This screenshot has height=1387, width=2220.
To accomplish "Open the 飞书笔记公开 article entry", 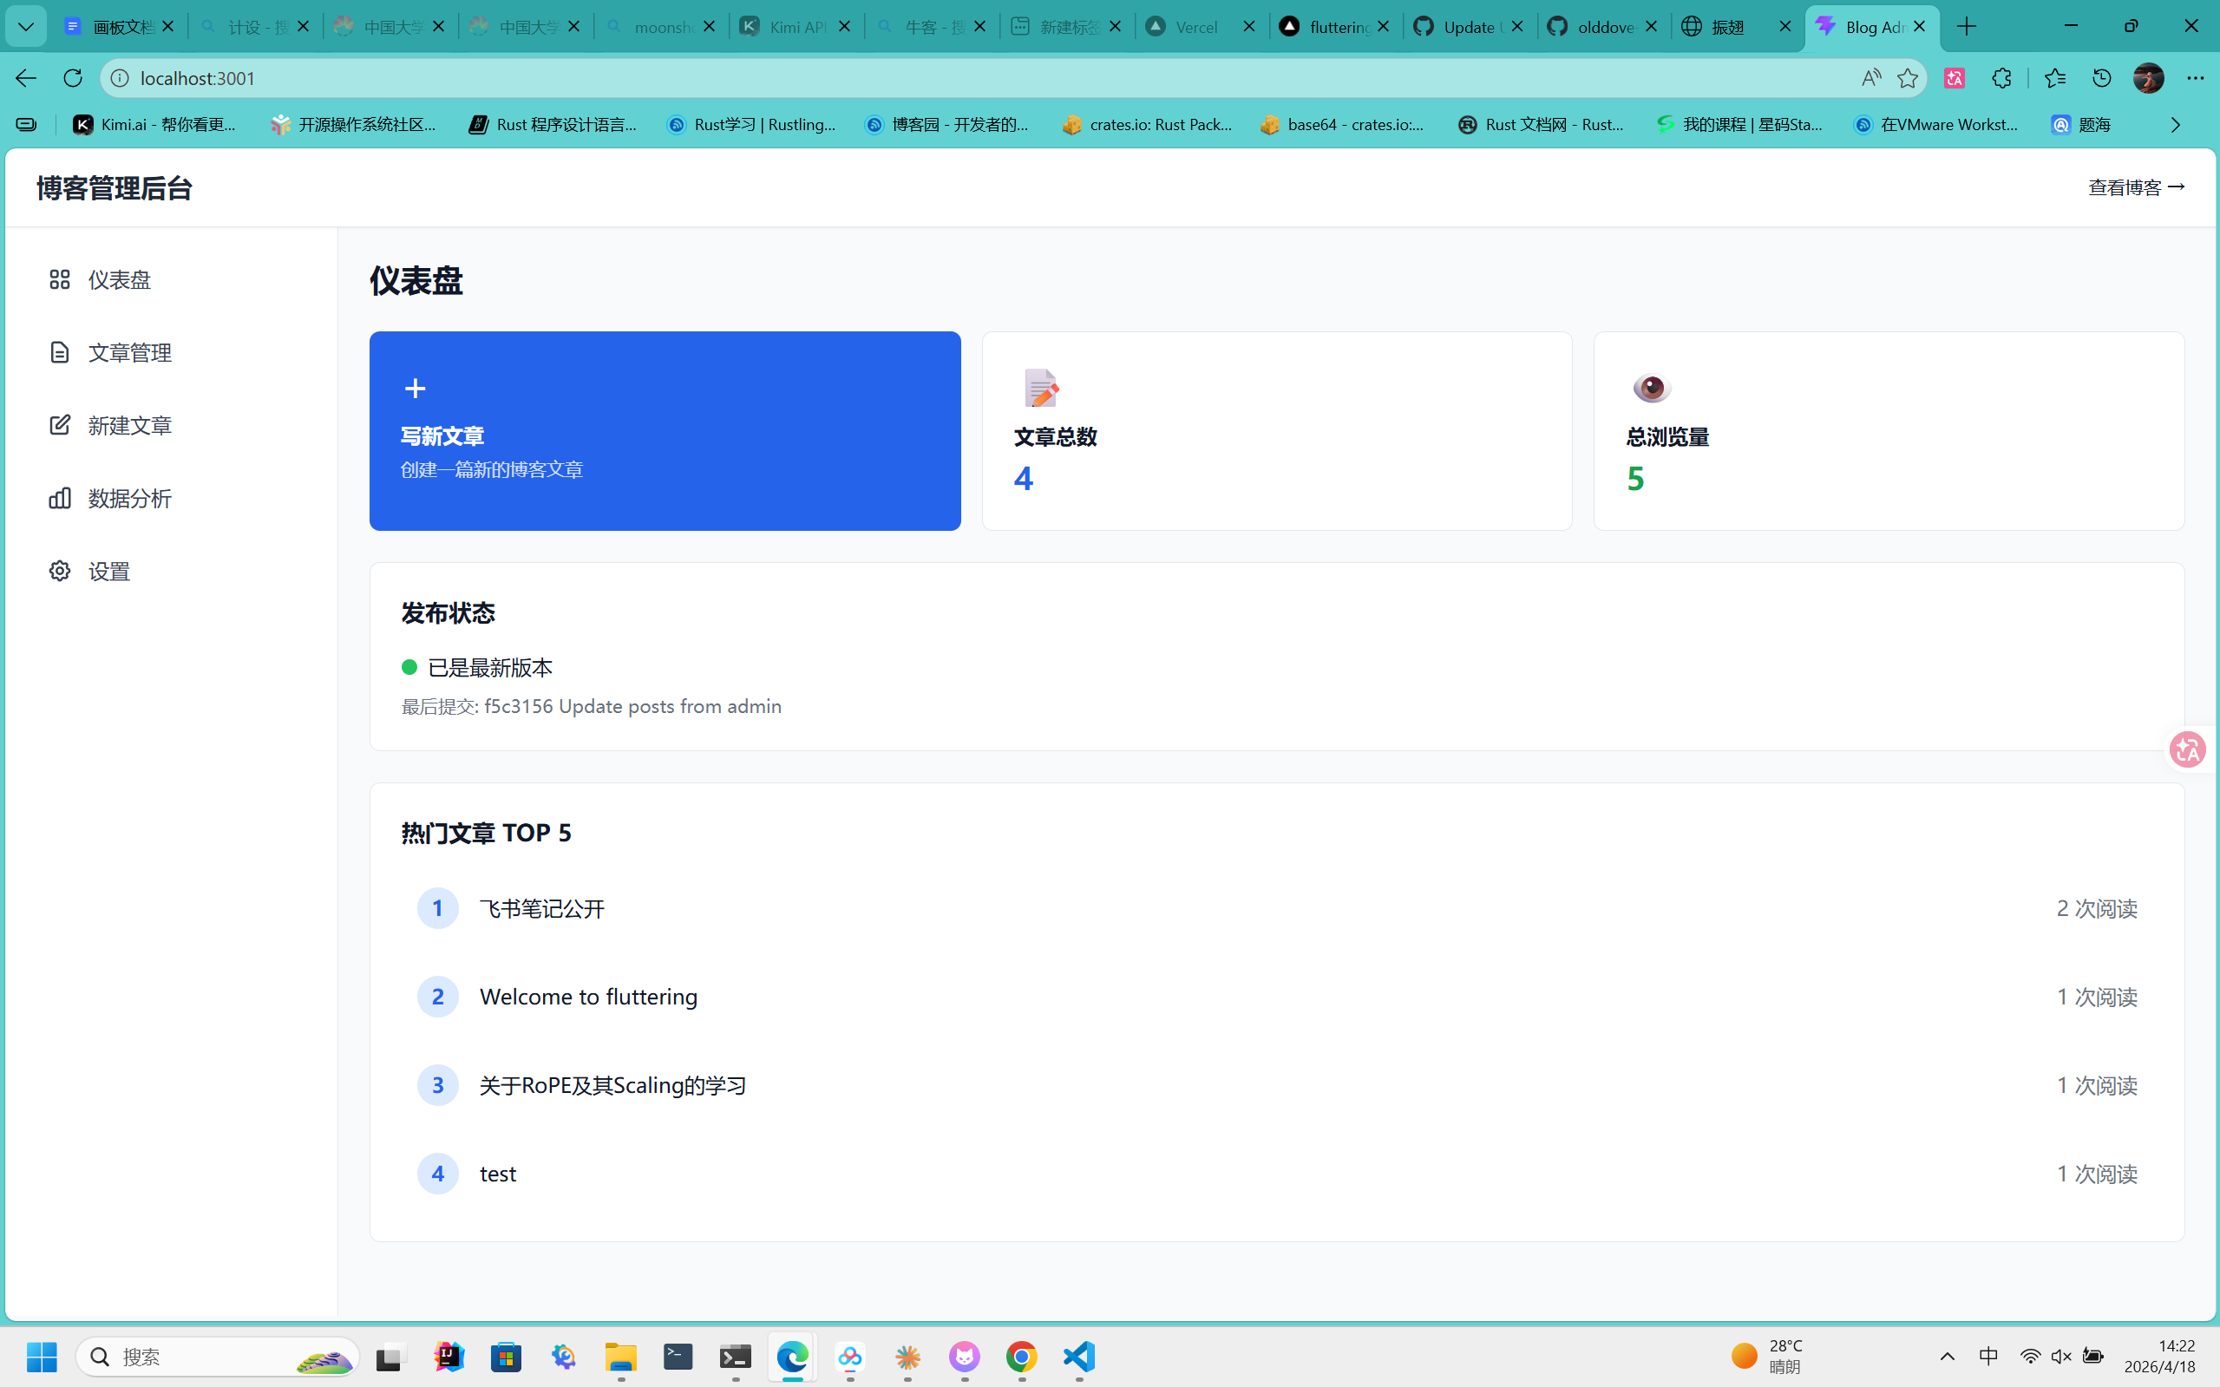I will [541, 908].
